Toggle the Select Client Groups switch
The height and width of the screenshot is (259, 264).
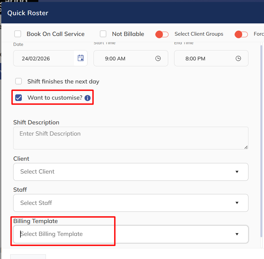point(162,34)
